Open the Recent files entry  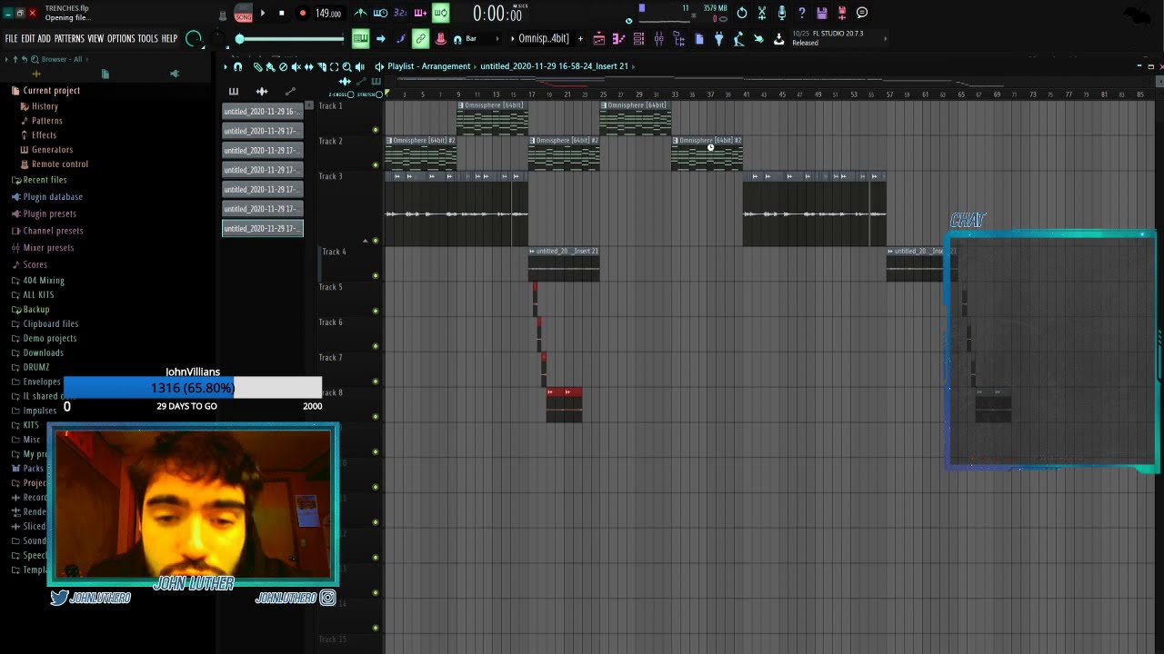pos(45,180)
